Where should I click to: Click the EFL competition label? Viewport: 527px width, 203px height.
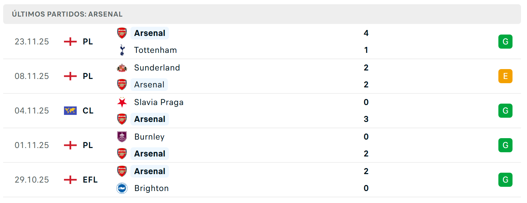(x=90, y=180)
